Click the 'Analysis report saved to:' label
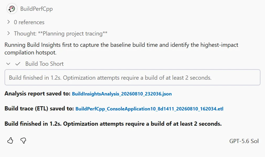The image size is (265, 157). point(37,94)
